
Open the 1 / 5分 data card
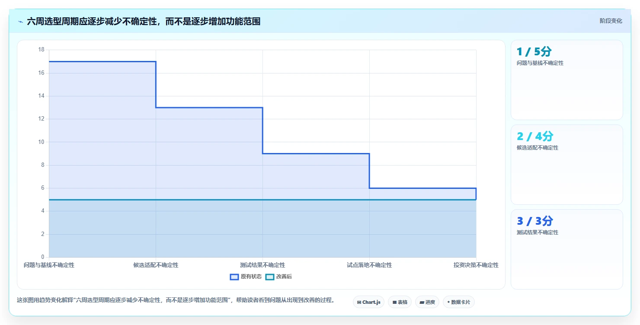click(x=566, y=80)
